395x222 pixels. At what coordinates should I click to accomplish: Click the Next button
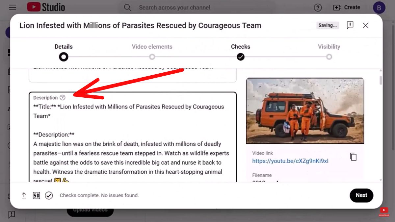point(361,195)
